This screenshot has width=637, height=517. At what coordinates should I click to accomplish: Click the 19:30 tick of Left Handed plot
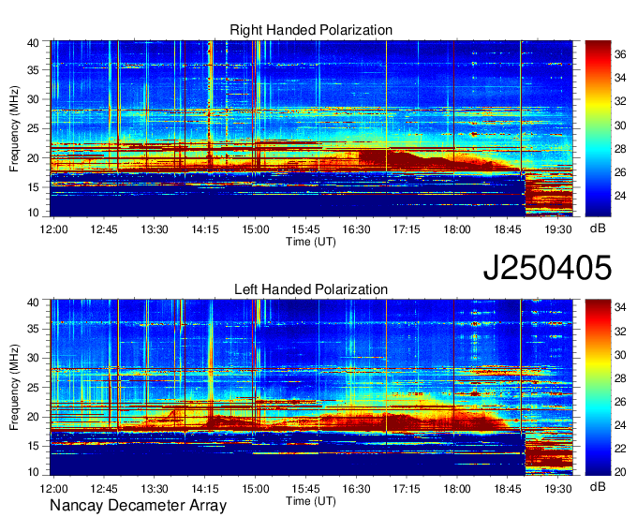[558, 489]
